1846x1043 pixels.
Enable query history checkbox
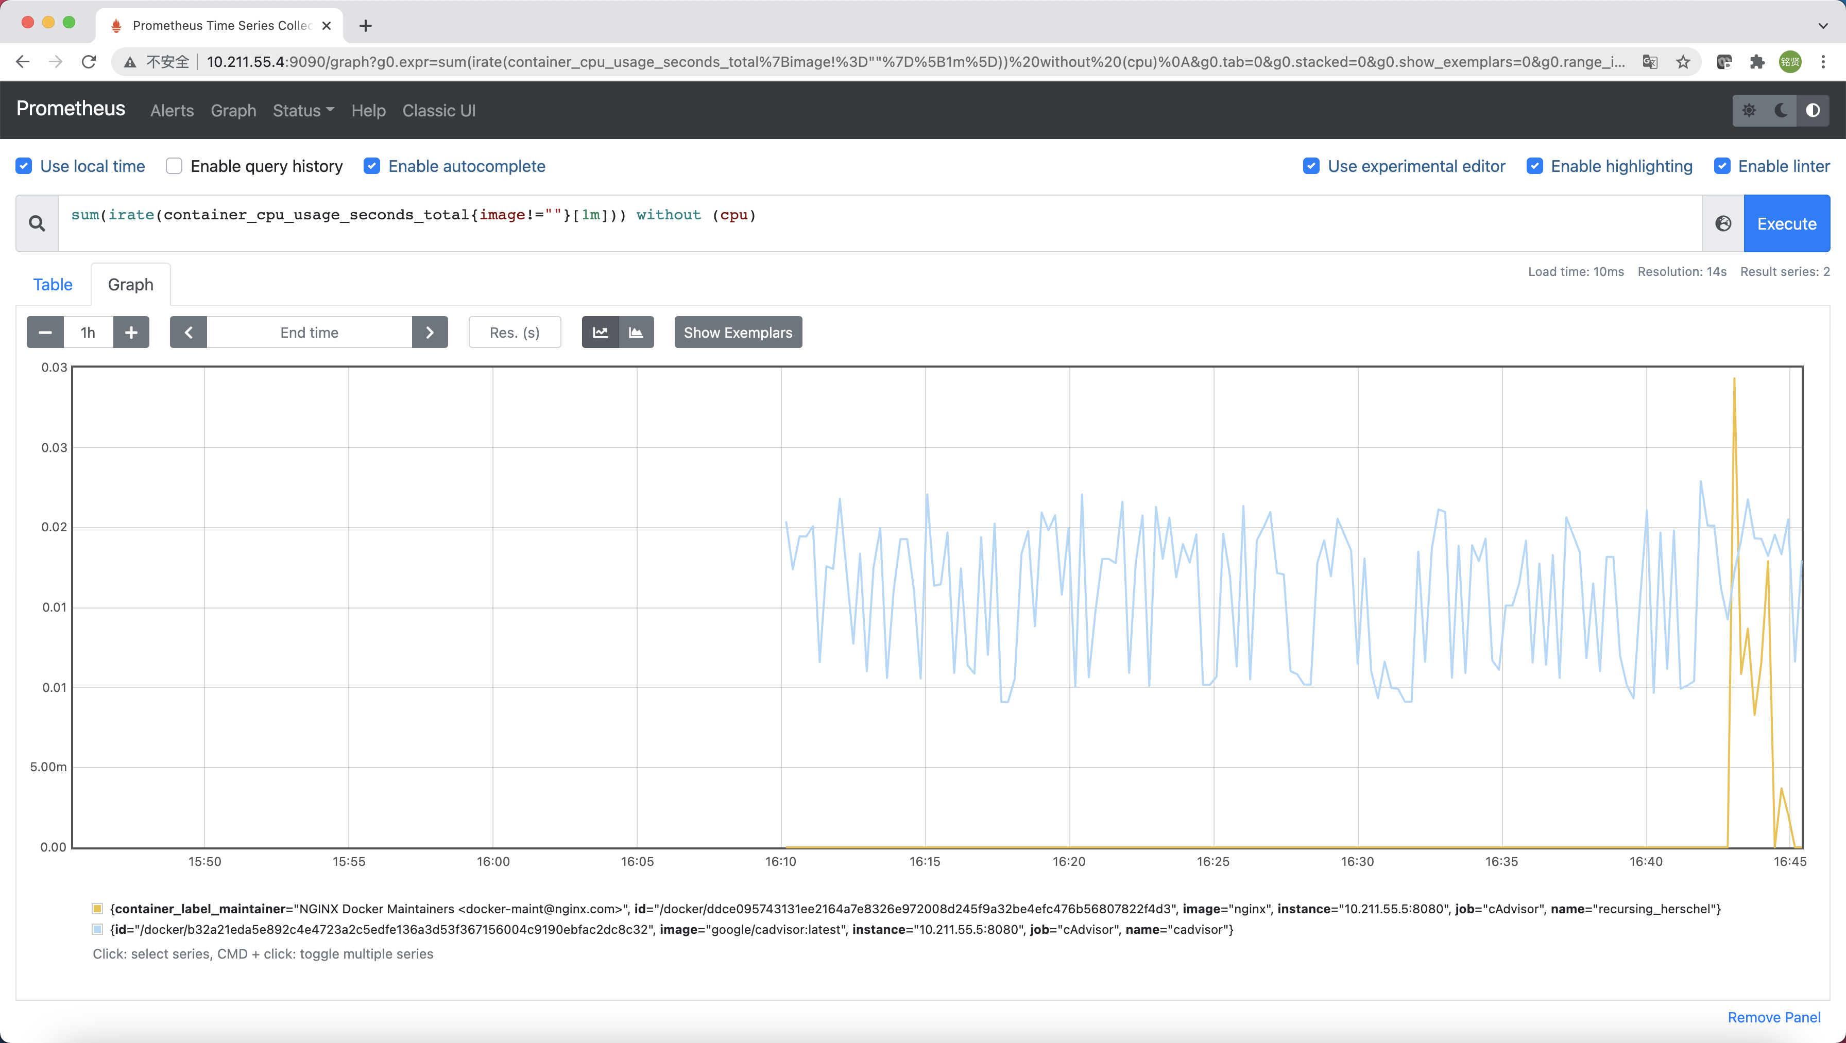click(174, 166)
